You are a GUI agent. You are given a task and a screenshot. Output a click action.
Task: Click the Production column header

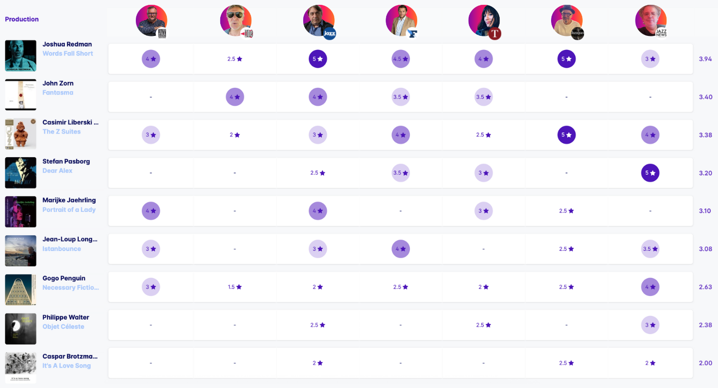pos(22,19)
